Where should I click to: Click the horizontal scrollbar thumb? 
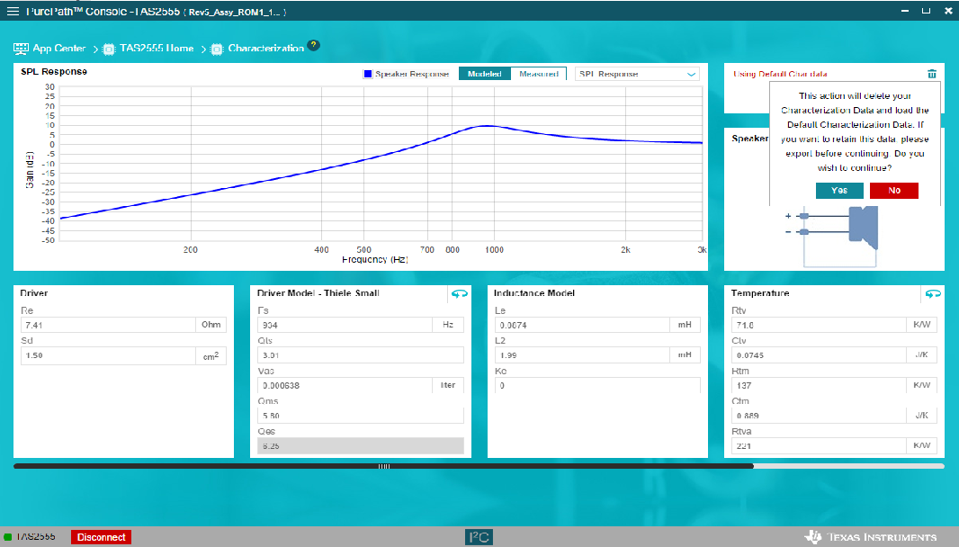[x=383, y=466]
